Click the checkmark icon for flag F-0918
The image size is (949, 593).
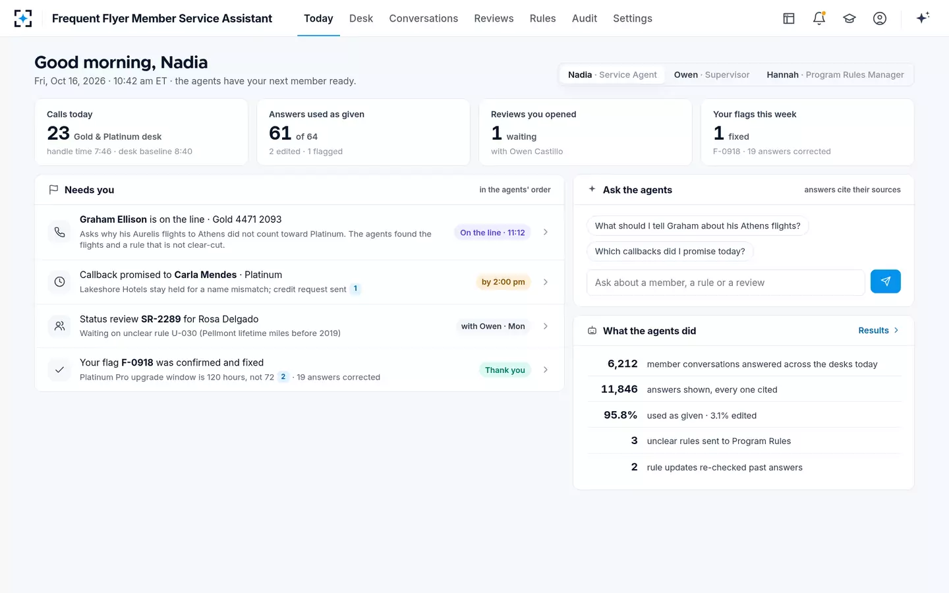pyautogui.click(x=59, y=370)
